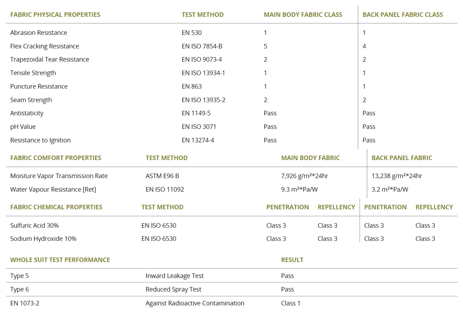This screenshot has width=463, height=316.
Task: Click the 7,926 g/m²*24hr value
Action: tap(305, 176)
